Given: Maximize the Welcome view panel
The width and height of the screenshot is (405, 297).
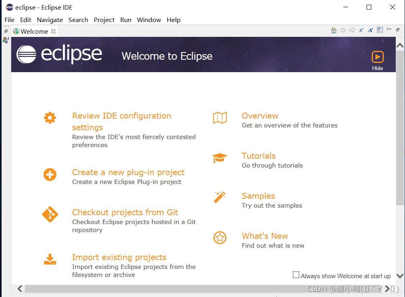Looking at the screenshot, I should click(x=398, y=30).
